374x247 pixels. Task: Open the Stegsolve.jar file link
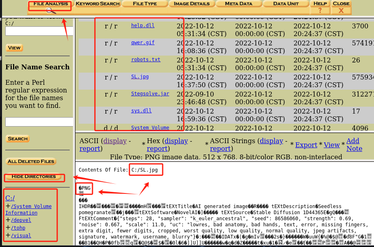tap(150, 93)
